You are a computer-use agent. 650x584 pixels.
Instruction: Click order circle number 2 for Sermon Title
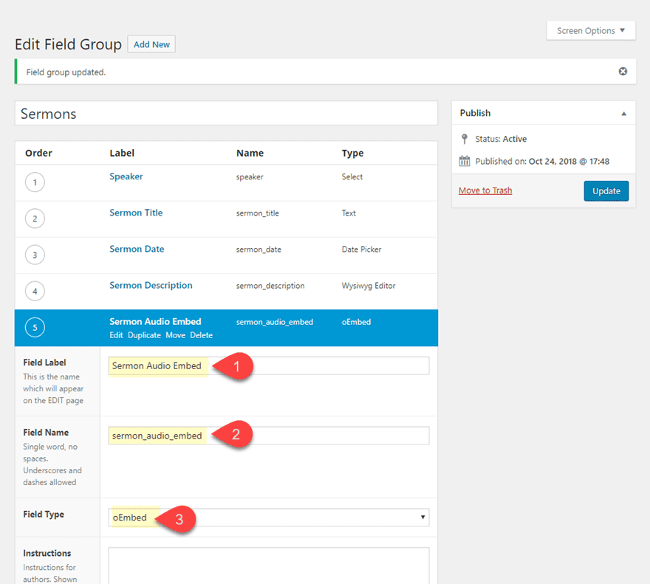click(x=35, y=219)
